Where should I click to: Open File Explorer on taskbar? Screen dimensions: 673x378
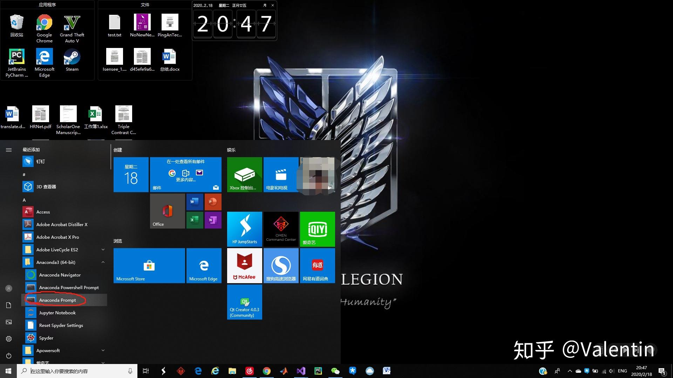click(232, 371)
